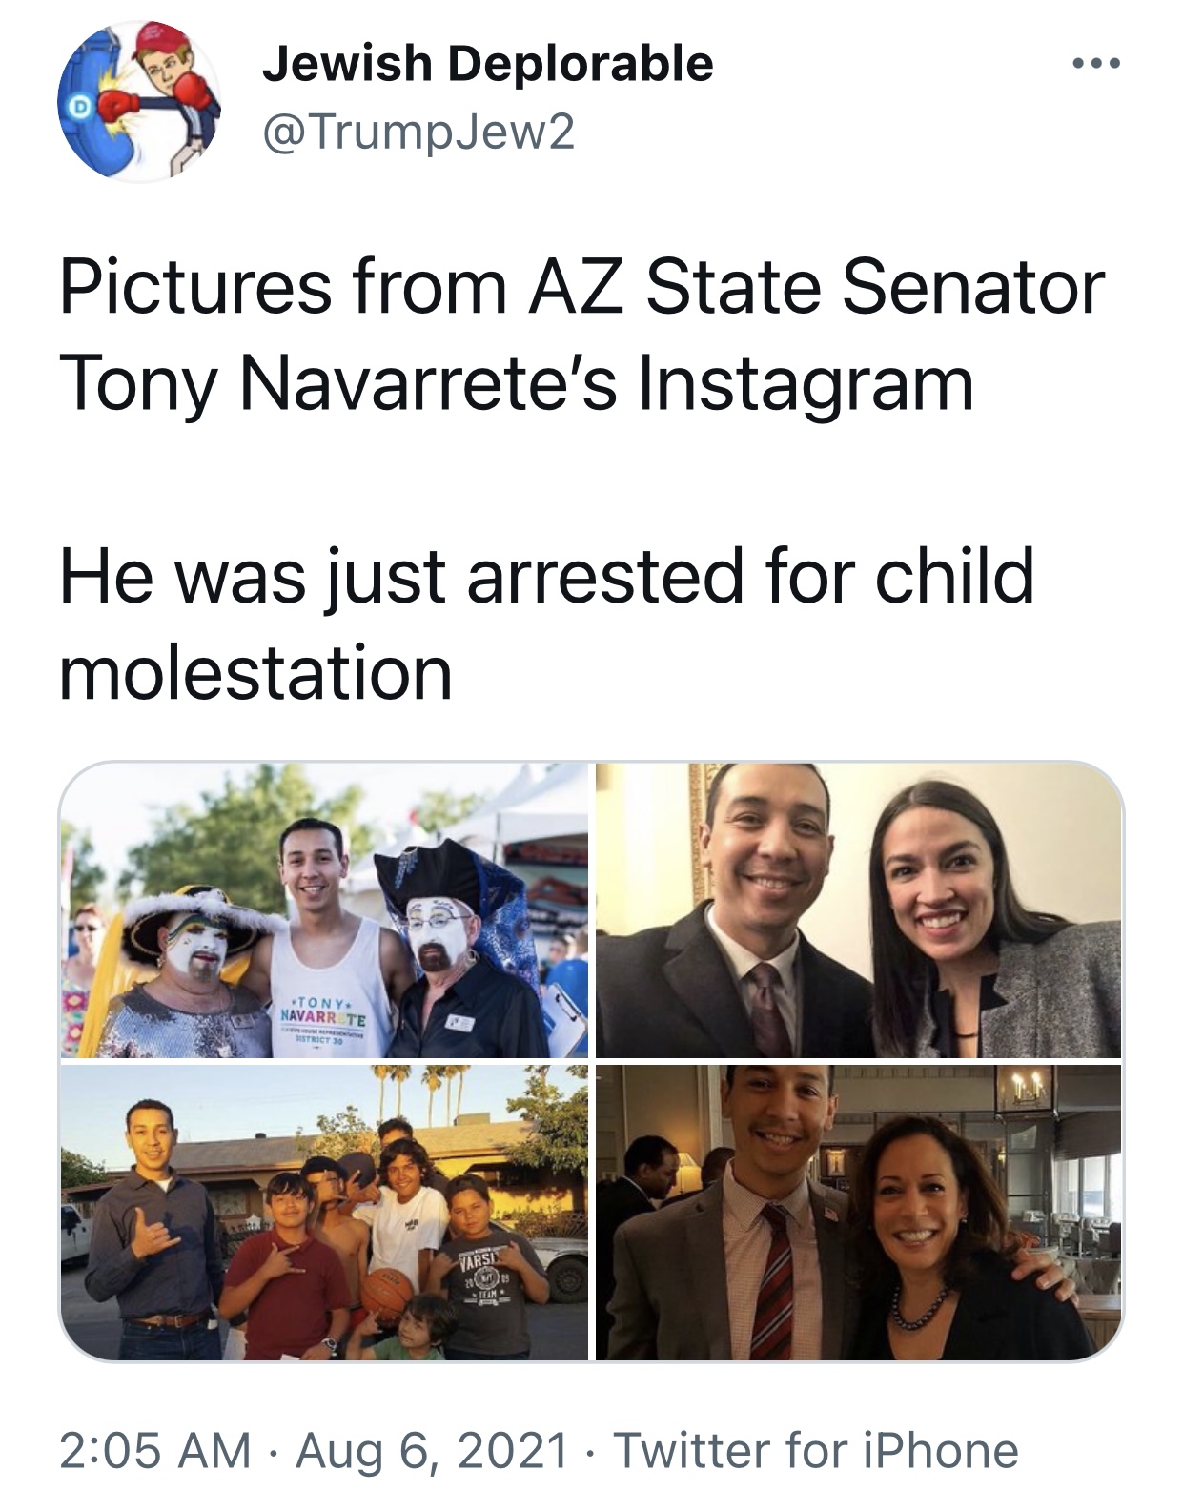This screenshot has width=1183, height=1491.
Task: Open the photo of group holding basketball
Action: click(324, 1213)
